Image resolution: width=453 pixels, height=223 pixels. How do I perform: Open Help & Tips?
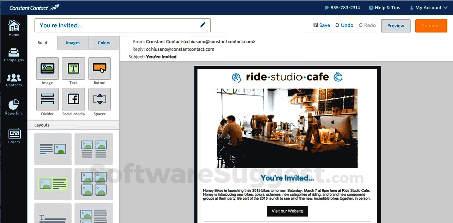pyautogui.click(x=385, y=8)
